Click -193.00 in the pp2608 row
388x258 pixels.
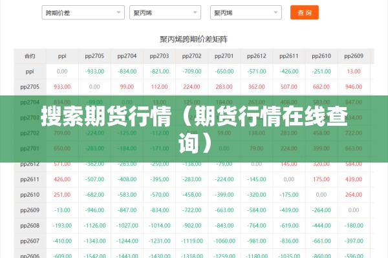tap(62, 226)
